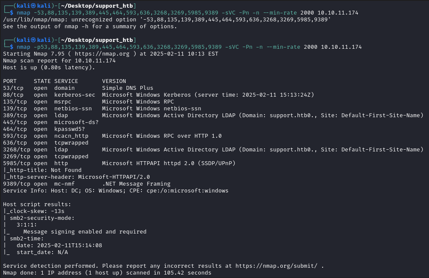Click the STATE column header
This screenshot has height=278, width=429.
pyautogui.click(x=42, y=81)
